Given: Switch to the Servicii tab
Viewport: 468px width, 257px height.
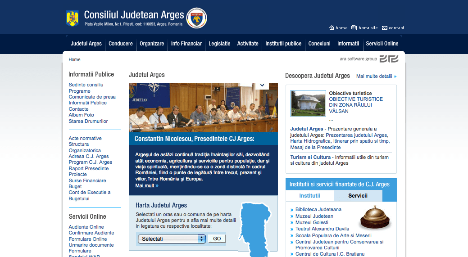Looking at the screenshot, I should (358, 196).
